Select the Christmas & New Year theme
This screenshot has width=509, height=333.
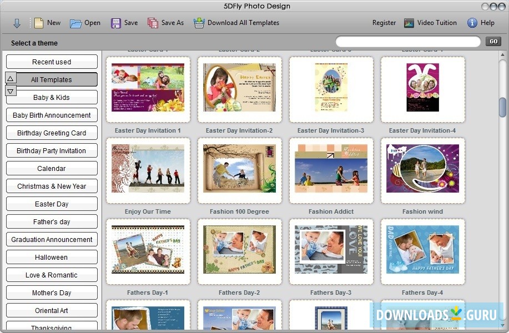[52, 186]
